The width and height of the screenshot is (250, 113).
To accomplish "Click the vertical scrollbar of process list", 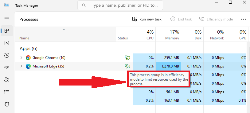I will (x=249, y=54).
